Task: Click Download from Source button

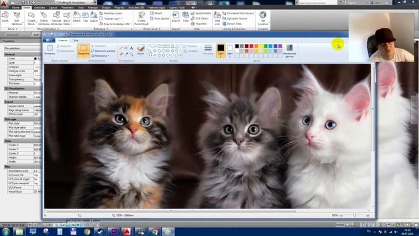Action: click(x=238, y=13)
